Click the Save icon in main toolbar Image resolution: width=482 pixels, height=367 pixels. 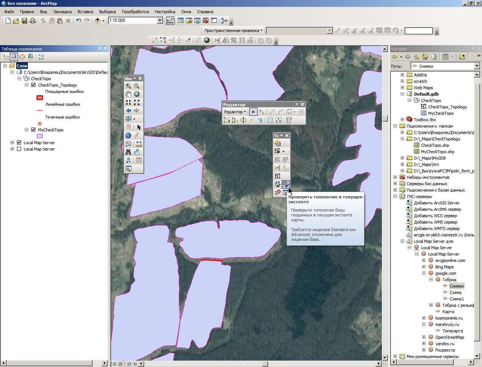(x=24, y=21)
